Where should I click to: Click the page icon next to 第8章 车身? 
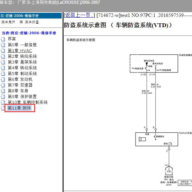(3, 91)
